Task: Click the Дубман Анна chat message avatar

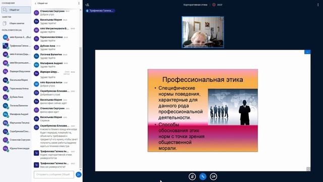Action: click(x=36, y=48)
